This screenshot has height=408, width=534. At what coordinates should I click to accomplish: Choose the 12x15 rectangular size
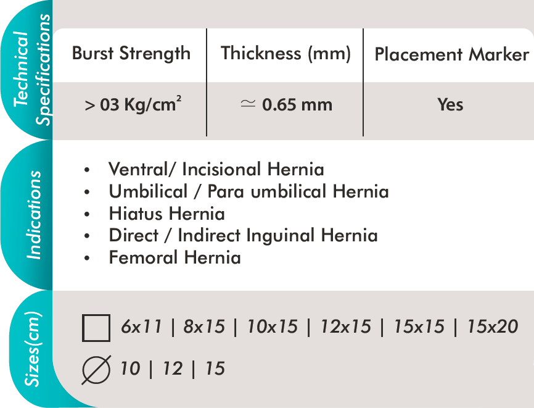click(x=346, y=327)
